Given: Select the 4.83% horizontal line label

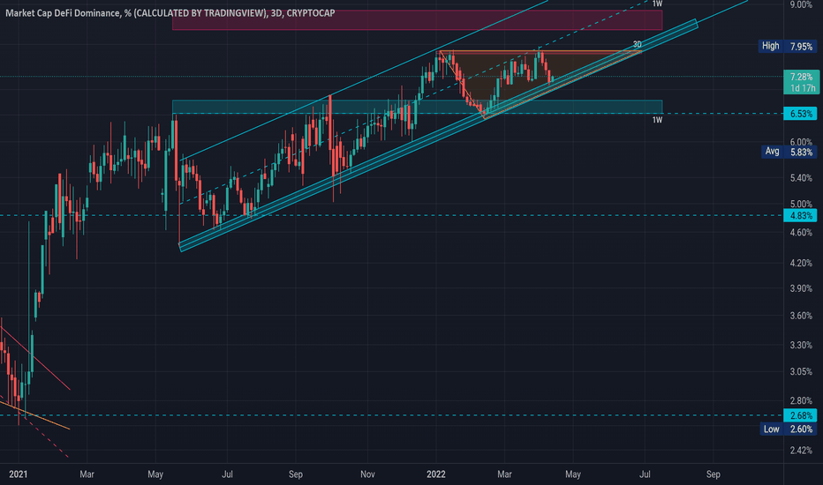Looking at the screenshot, I should (800, 215).
